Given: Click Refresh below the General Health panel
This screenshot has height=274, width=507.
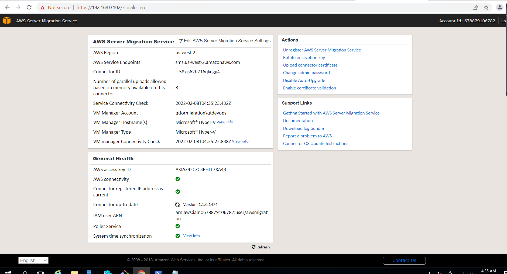Looking at the screenshot, I should coord(261,247).
